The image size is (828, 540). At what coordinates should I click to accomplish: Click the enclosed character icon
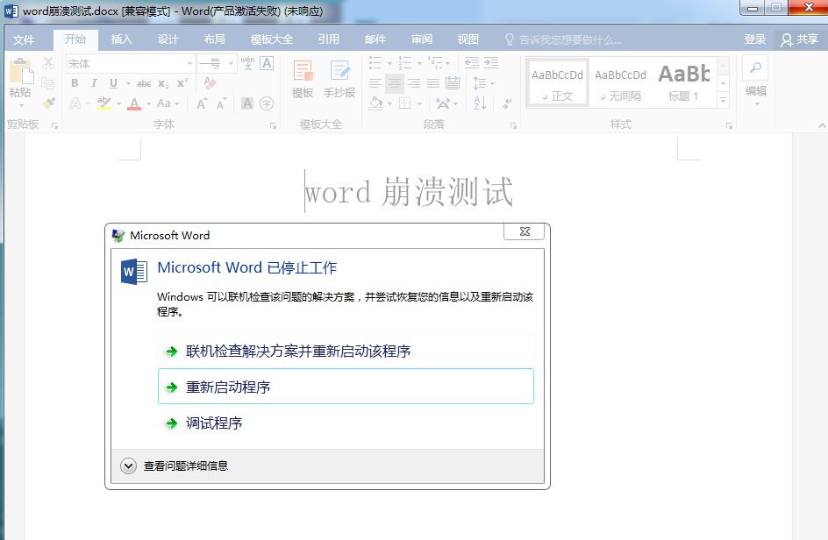coord(267,103)
